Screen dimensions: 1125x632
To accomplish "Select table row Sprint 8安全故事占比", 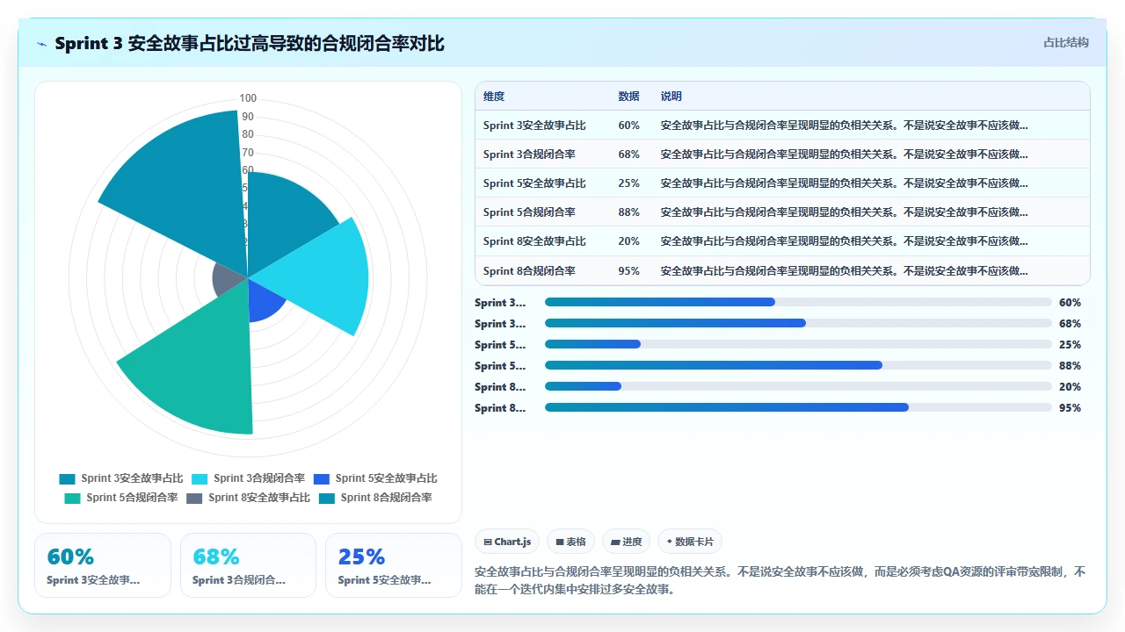I will pyautogui.click(x=782, y=241).
